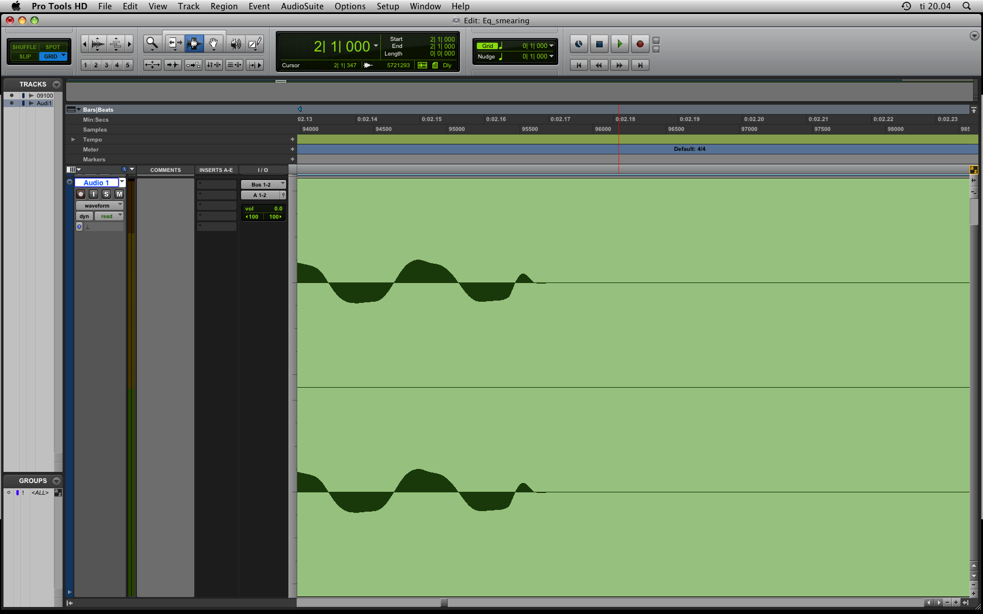
Task: Enable Slip edit mode
Action: [25, 57]
